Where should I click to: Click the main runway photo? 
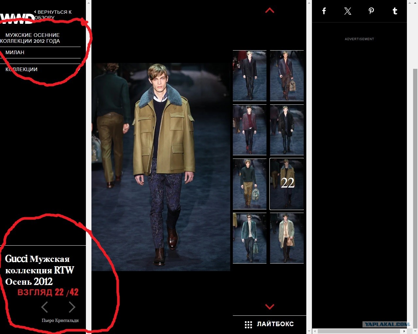pos(161,167)
